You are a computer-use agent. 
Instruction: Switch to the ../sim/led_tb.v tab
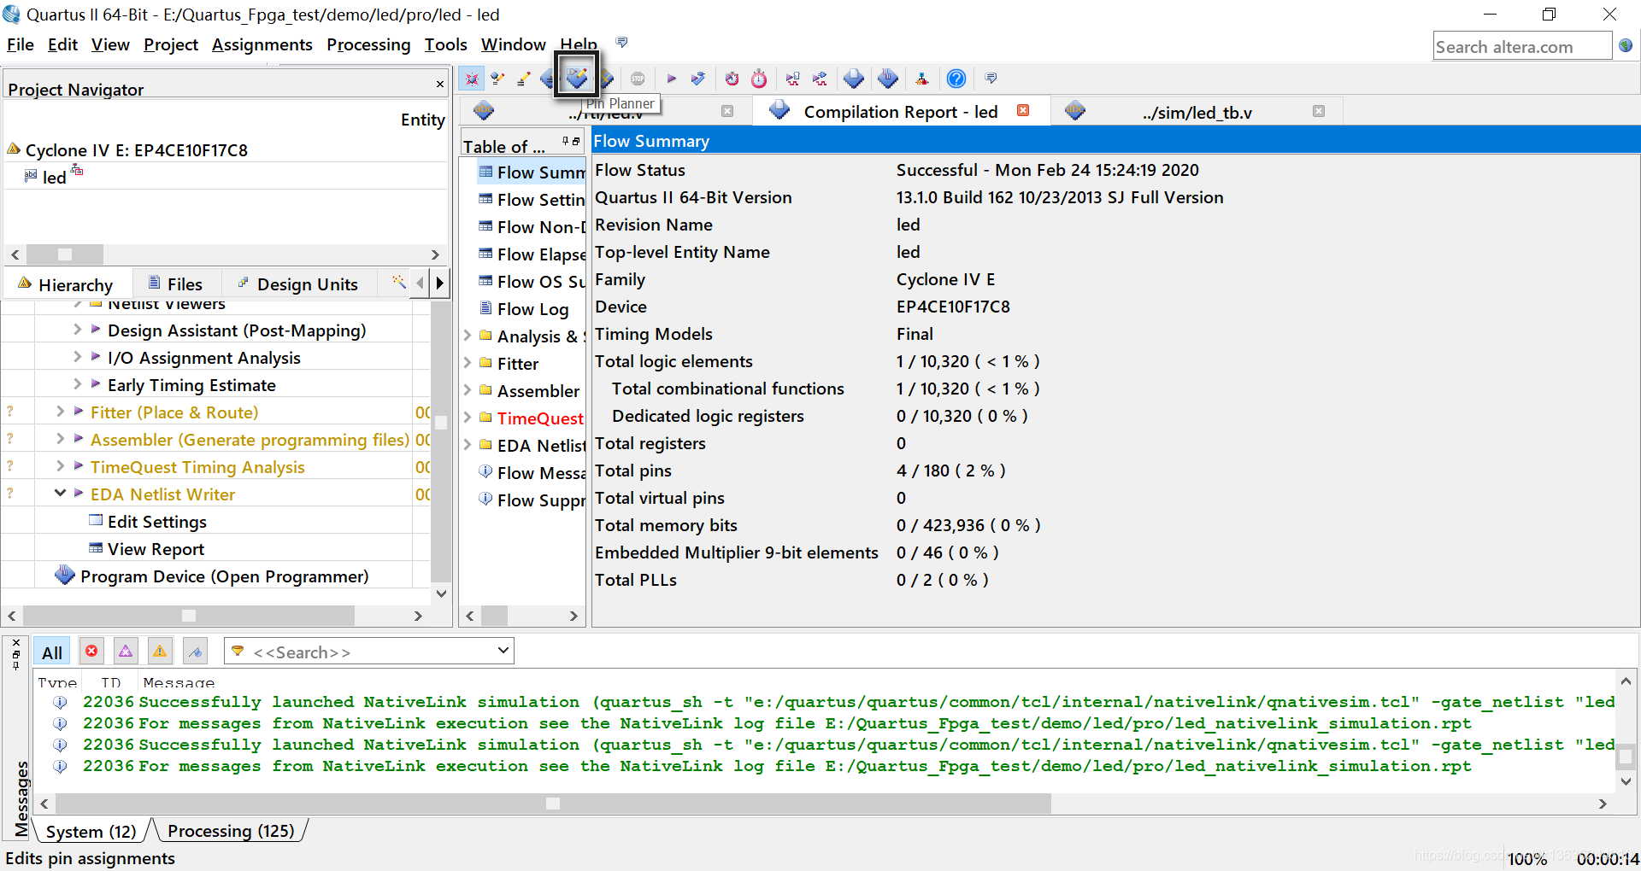pos(1197,112)
